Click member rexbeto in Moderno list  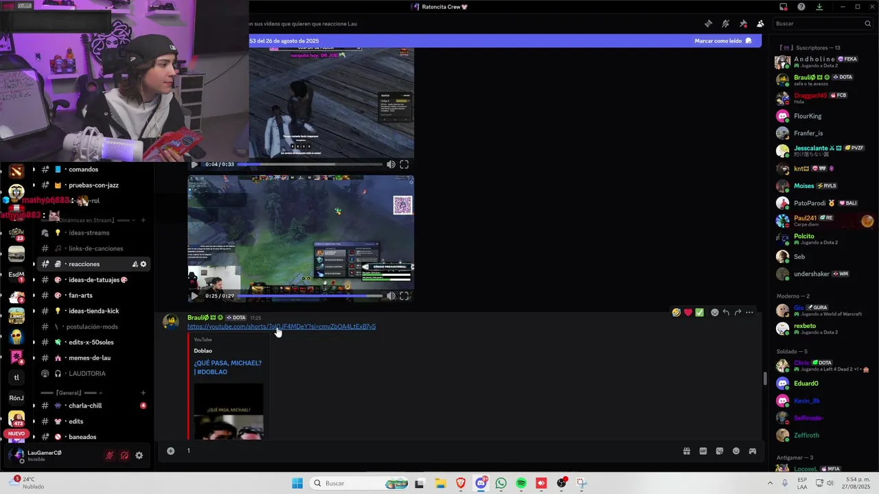coord(821,329)
